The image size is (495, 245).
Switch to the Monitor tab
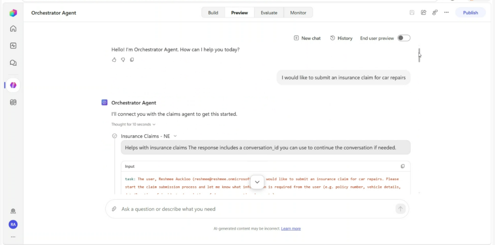298,13
